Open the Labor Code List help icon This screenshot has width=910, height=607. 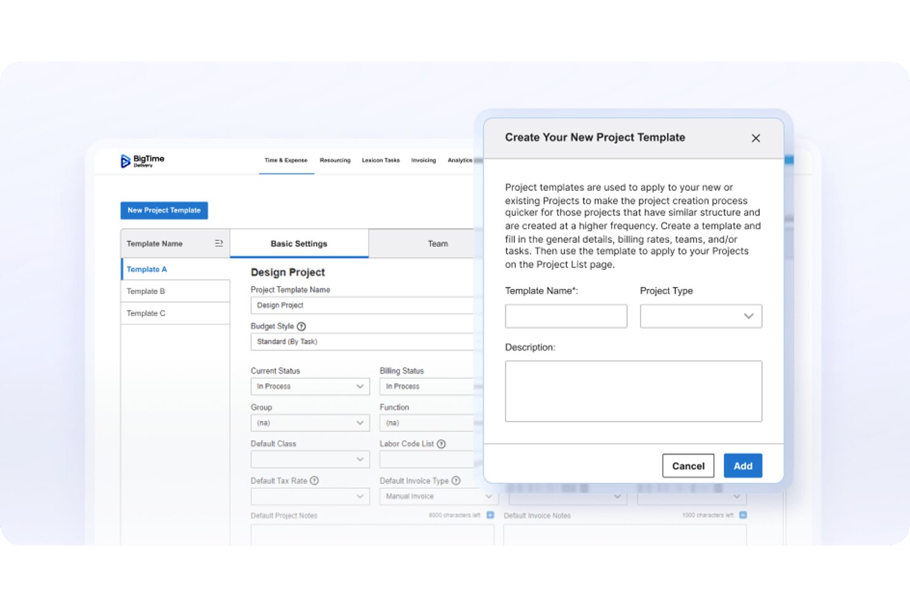(441, 444)
